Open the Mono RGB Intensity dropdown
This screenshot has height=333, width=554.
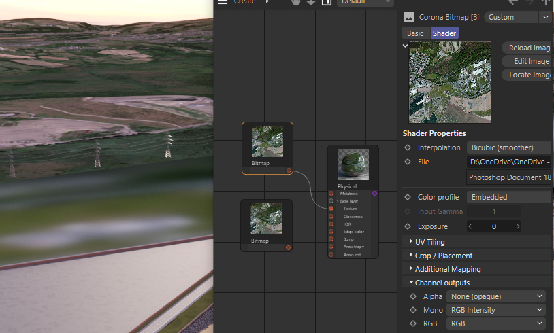[x=496, y=310]
